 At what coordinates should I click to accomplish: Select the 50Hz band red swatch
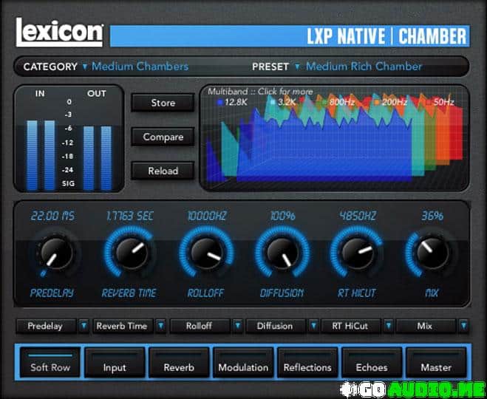point(429,102)
